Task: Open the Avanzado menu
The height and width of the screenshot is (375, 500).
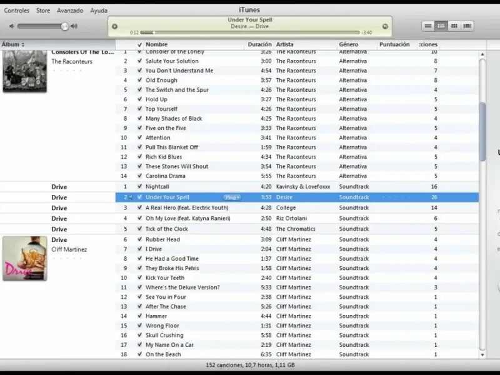Action: click(x=70, y=11)
